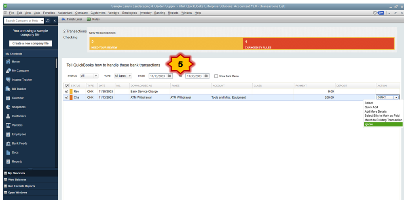Choose Select Bills to Mark as Paid
This screenshot has width=404, height=200.
click(x=383, y=116)
